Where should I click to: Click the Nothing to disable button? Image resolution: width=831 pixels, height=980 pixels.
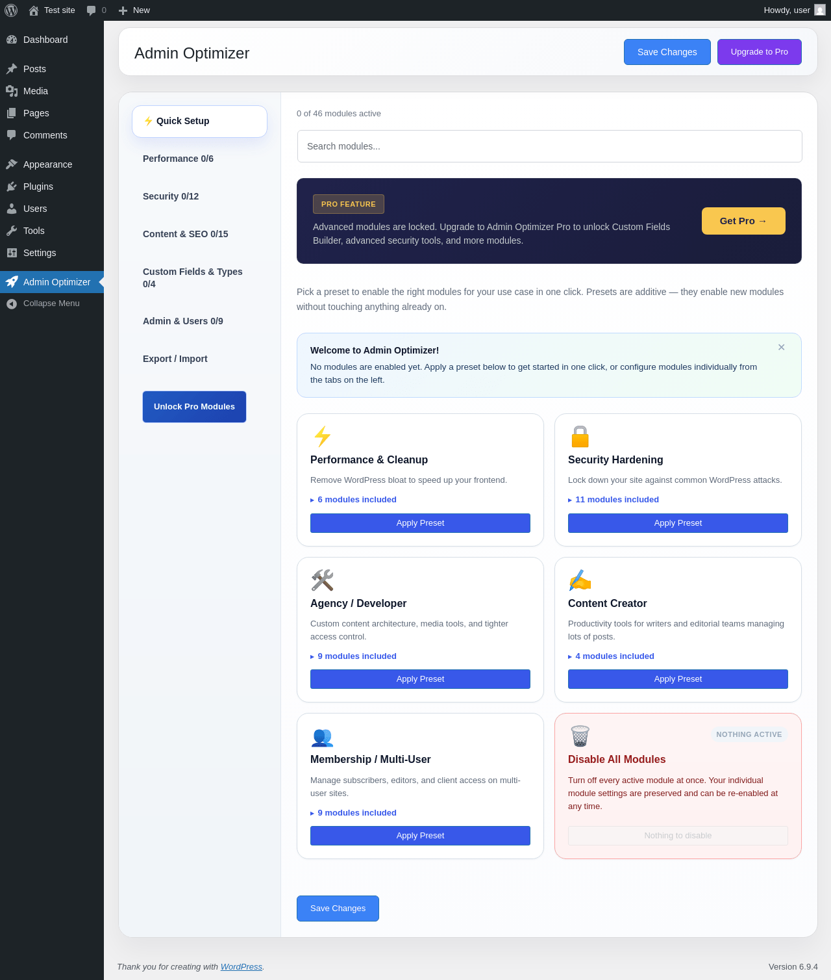click(x=678, y=836)
